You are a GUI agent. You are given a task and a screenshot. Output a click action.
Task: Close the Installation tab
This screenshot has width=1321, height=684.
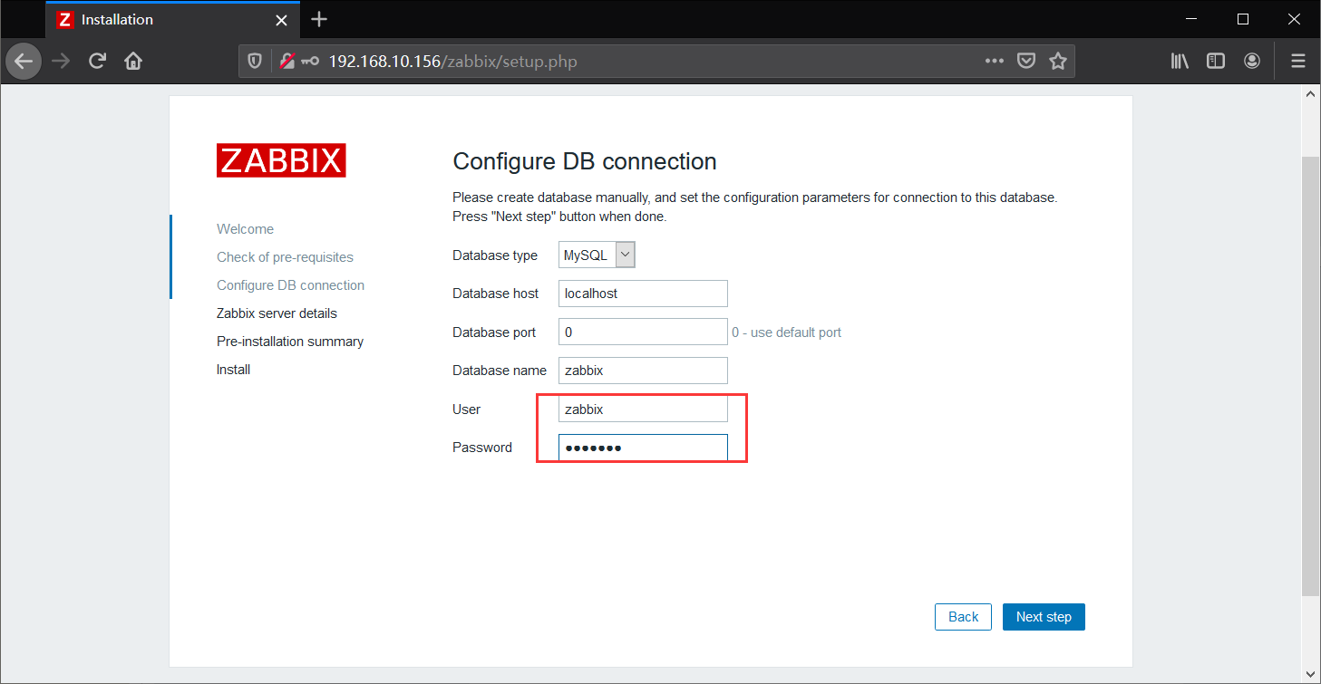[x=282, y=20]
